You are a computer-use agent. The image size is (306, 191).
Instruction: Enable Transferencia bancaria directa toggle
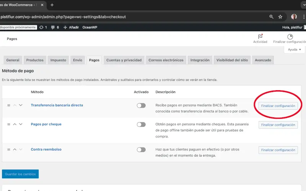coord(141,105)
